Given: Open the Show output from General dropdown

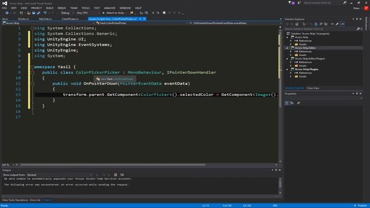Looking at the screenshot, I should 59,175.
